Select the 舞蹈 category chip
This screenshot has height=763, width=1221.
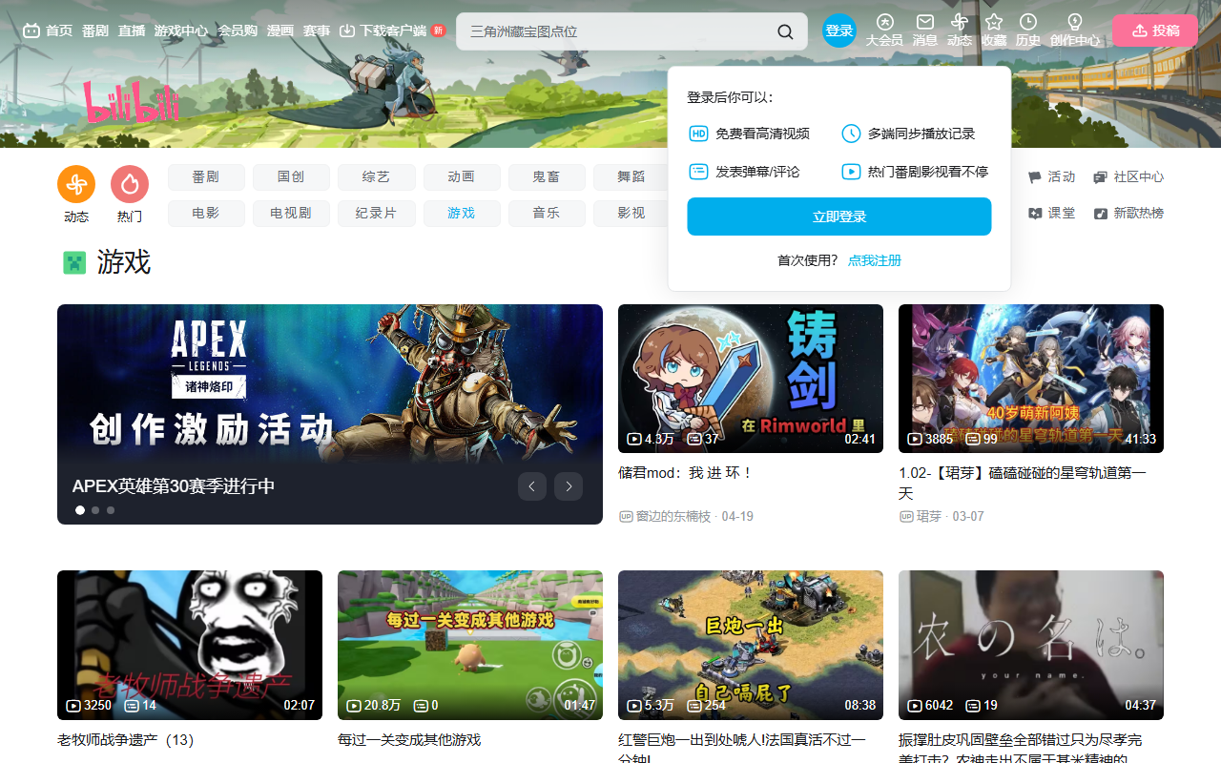coord(631,177)
